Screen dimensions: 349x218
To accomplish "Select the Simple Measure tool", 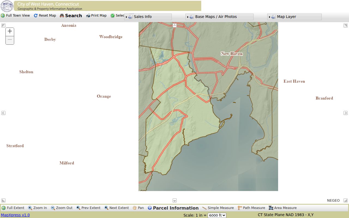I will click(218, 208).
